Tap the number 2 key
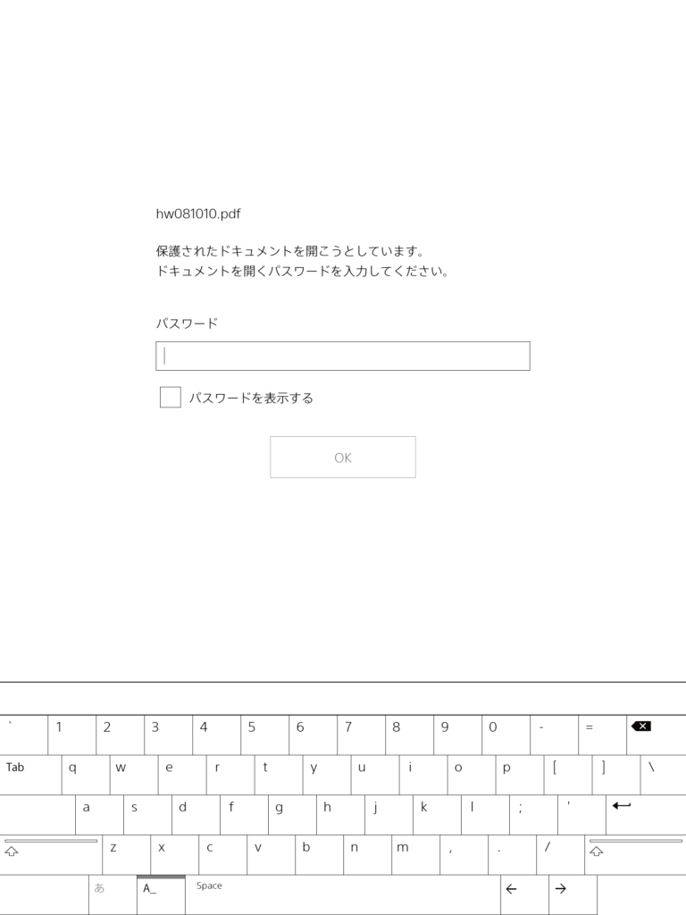This screenshot has width=686, height=915. click(121, 735)
